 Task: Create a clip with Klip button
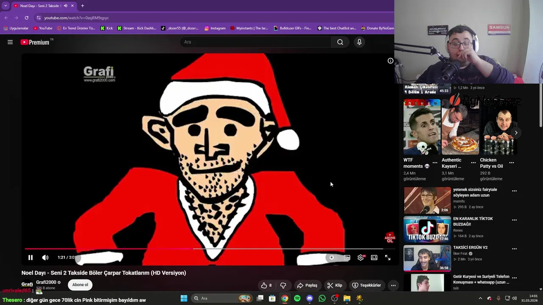[335, 285]
